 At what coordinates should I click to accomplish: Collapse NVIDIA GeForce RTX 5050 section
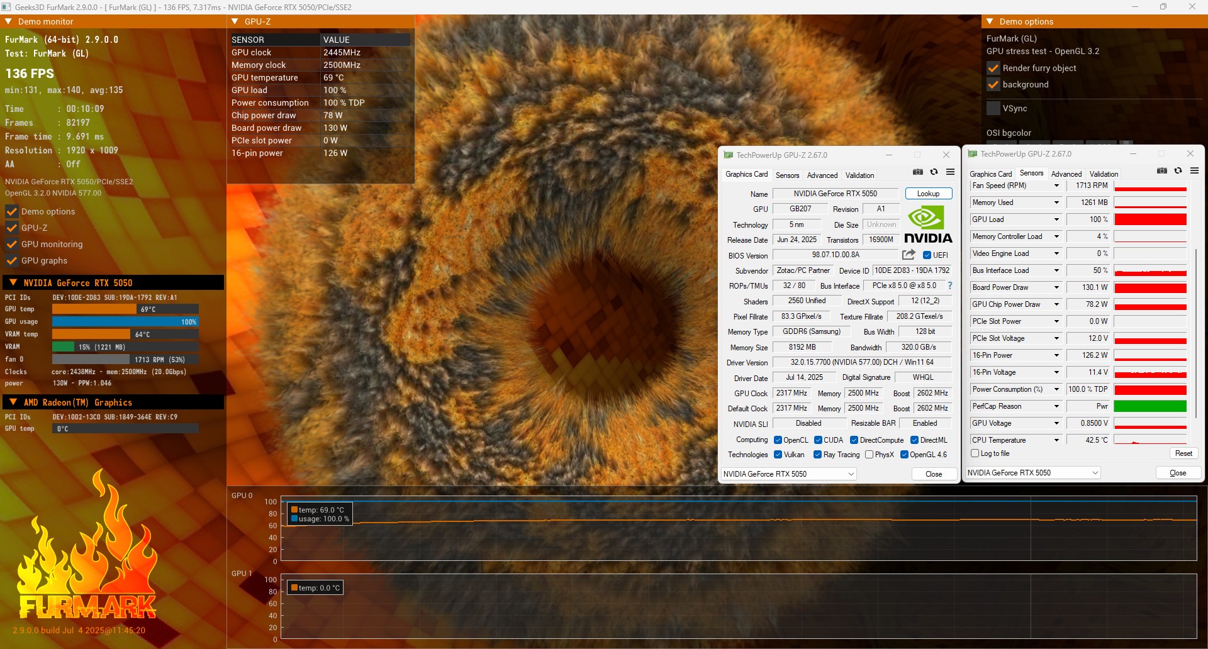coord(13,282)
